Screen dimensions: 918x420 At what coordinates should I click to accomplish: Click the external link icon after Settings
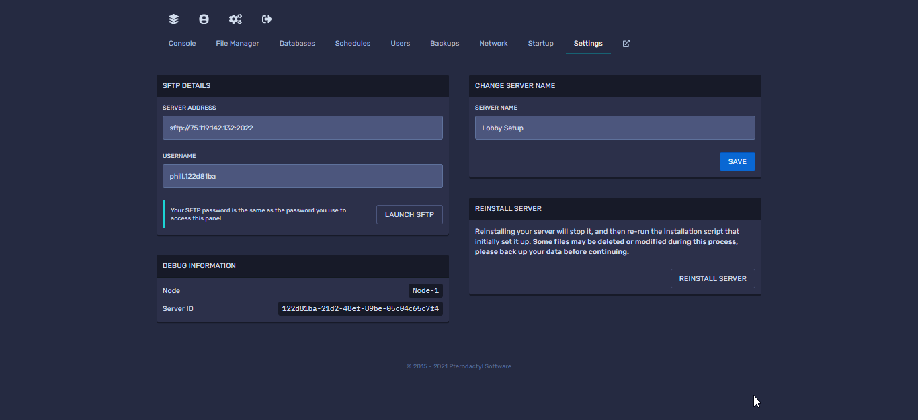pos(626,44)
